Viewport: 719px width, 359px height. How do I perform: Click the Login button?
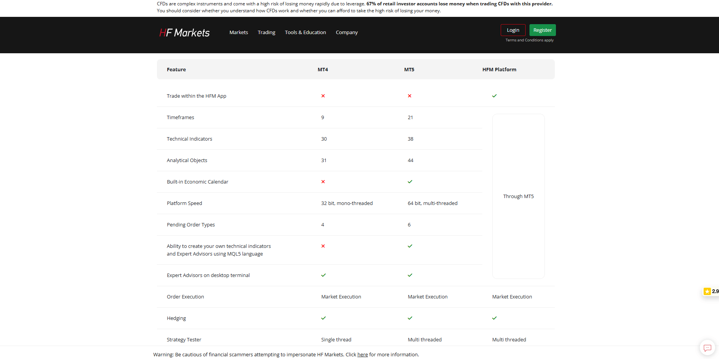(513, 30)
